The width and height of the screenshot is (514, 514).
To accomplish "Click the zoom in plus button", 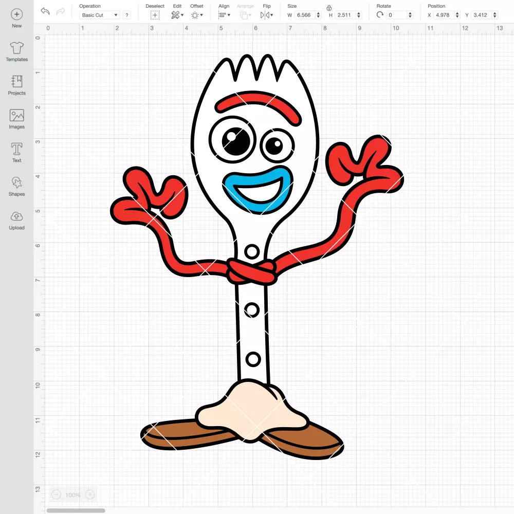I will tap(90, 494).
